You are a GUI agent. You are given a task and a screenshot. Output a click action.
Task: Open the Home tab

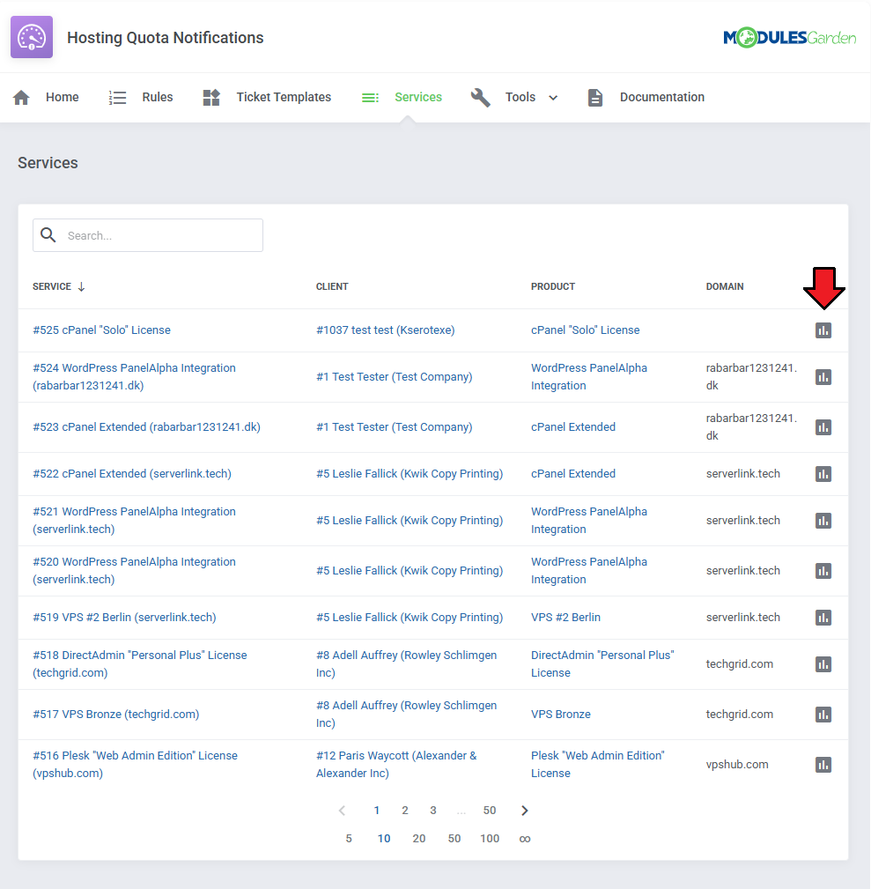click(x=63, y=98)
